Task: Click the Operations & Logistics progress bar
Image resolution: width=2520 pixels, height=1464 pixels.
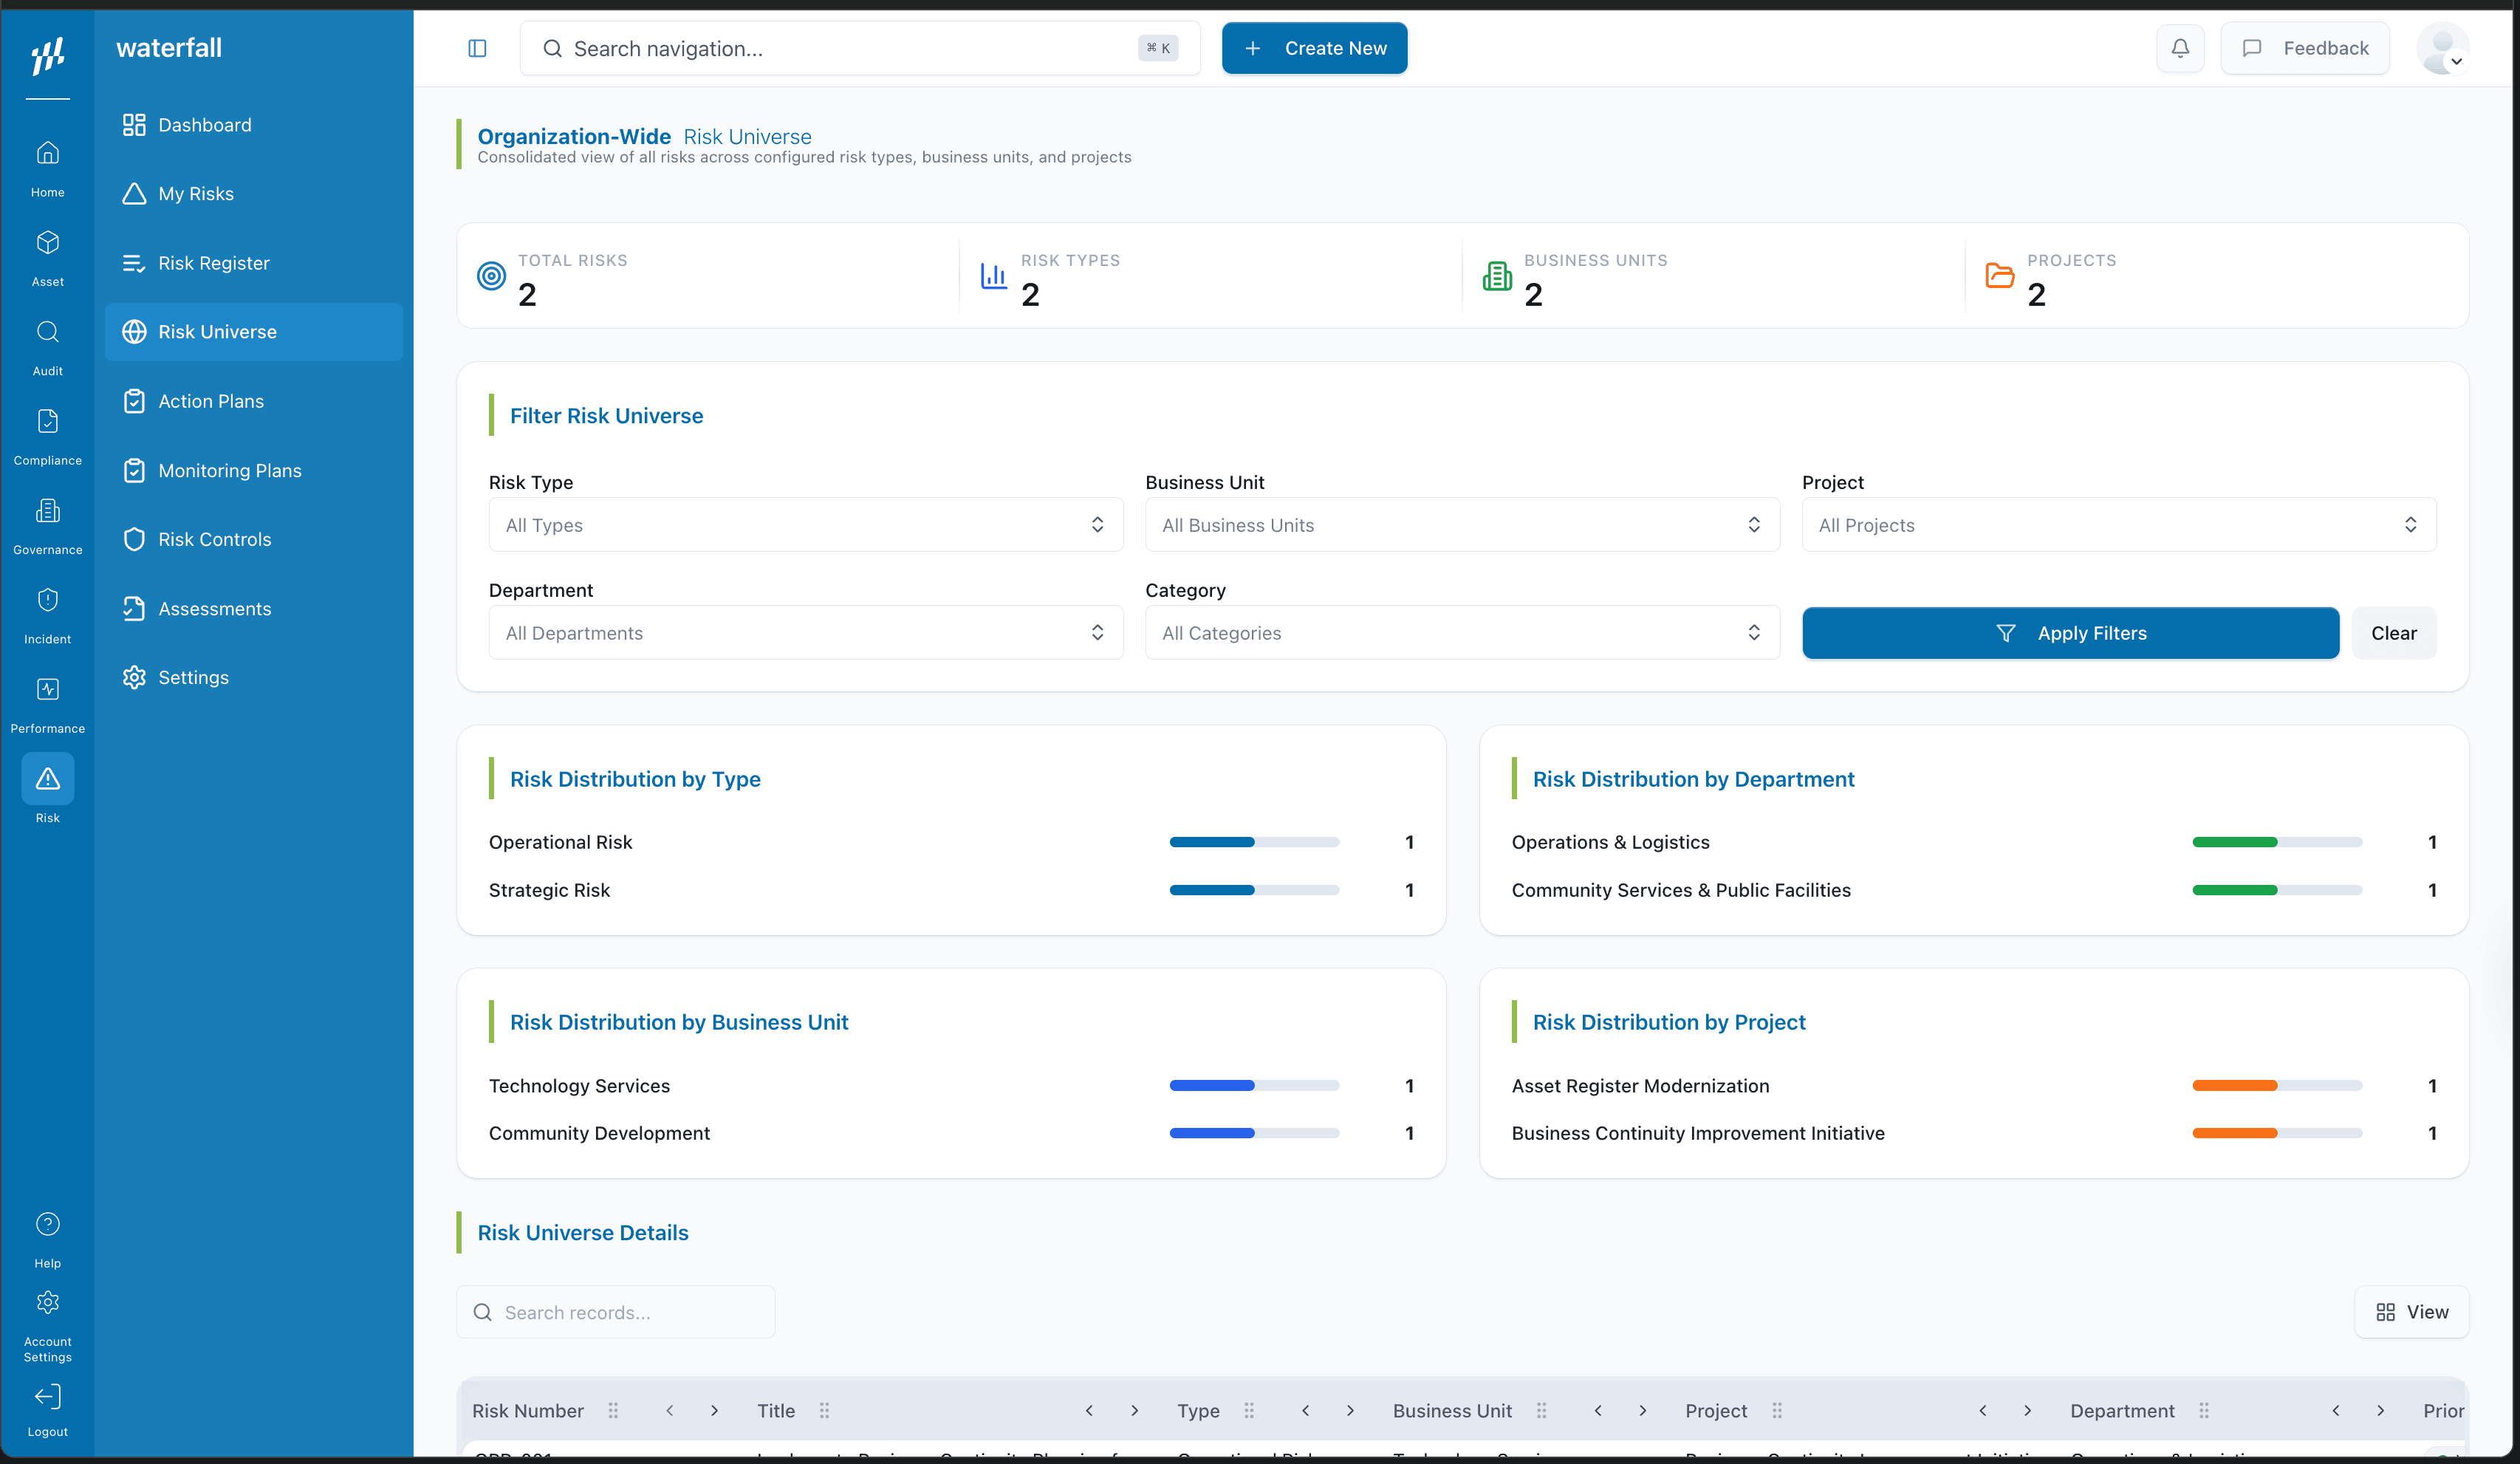Action: click(2277, 842)
